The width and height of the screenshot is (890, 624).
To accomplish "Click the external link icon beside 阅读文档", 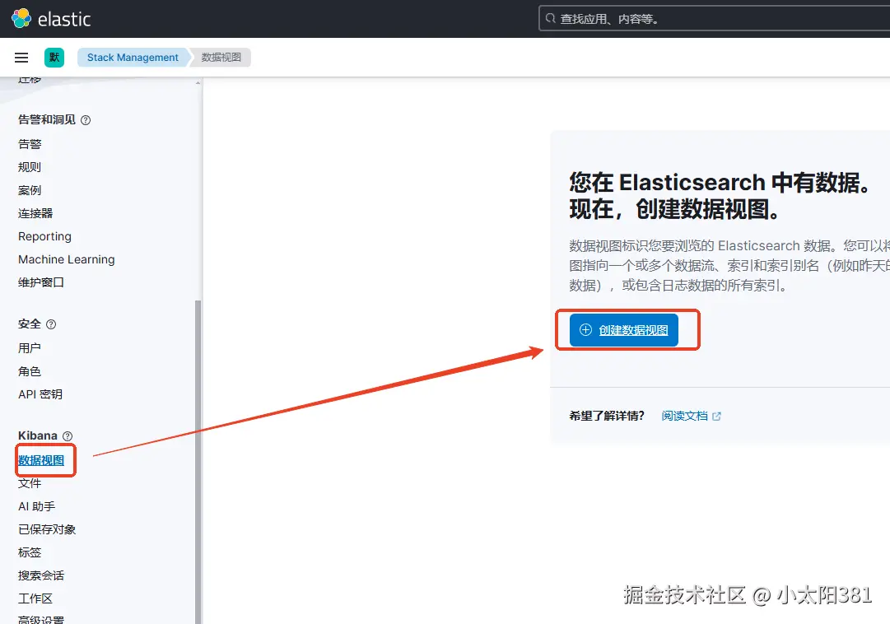I will click(x=717, y=417).
